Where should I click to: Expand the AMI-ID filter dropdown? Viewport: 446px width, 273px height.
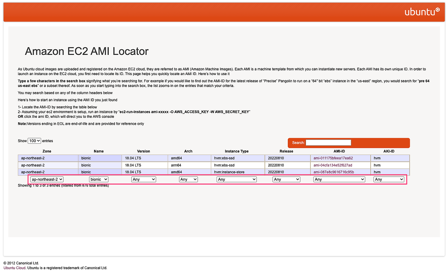point(339,179)
